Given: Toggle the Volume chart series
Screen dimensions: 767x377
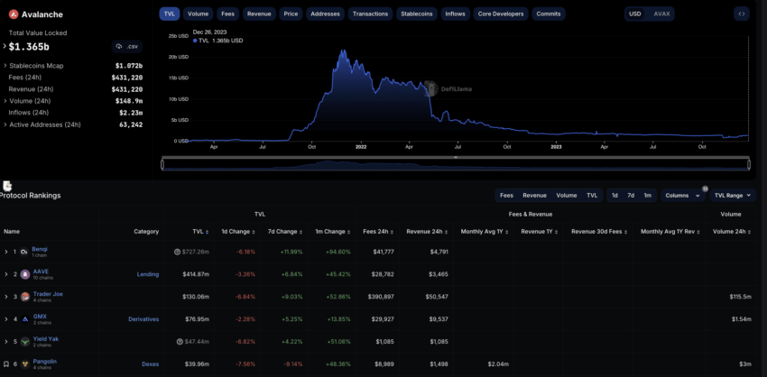Looking at the screenshot, I should [x=198, y=14].
